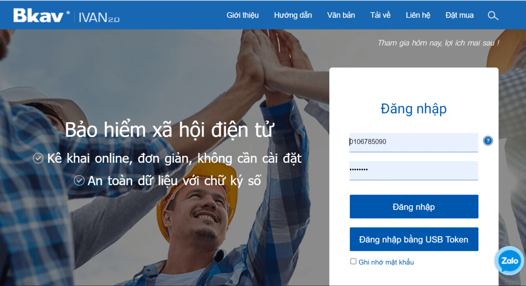Screen dimensions: 526x286
Task: Open the Zalo chat bubble
Action: (509, 261)
